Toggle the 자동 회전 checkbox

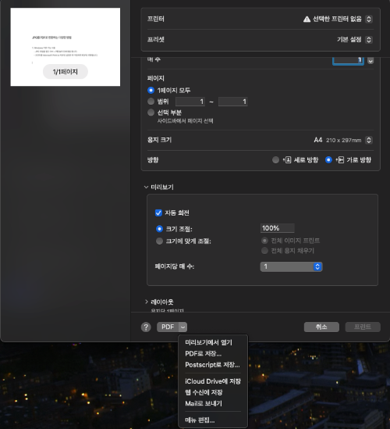pos(158,213)
